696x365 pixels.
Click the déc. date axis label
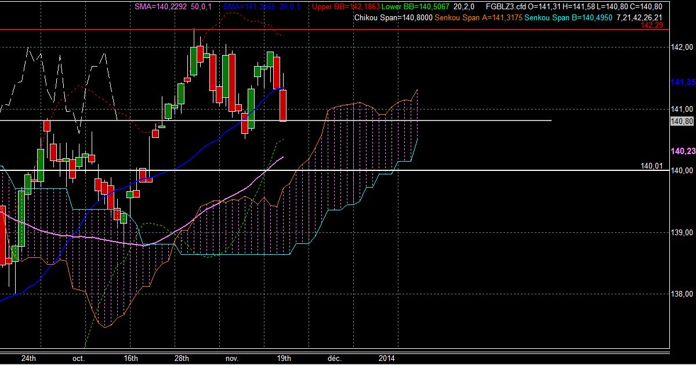(336, 358)
